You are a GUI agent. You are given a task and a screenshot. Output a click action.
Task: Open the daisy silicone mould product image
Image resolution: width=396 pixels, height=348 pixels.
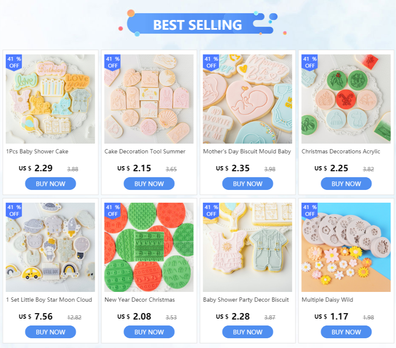click(x=346, y=247)
